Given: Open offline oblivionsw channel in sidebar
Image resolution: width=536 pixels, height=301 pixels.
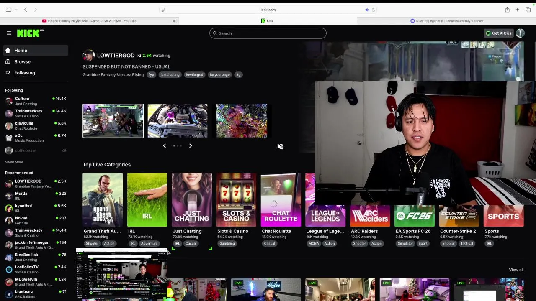Looking at the screenshot, I should coord(35,150).
